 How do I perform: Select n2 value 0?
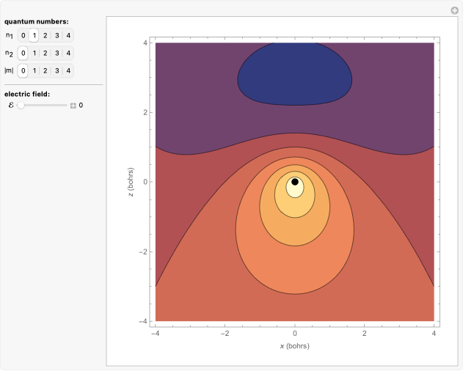[23, 53]
